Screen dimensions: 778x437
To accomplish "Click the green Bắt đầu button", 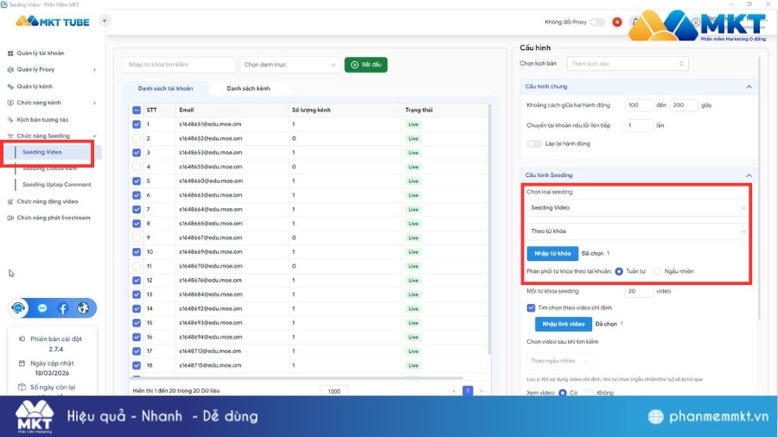I will 367,65.
